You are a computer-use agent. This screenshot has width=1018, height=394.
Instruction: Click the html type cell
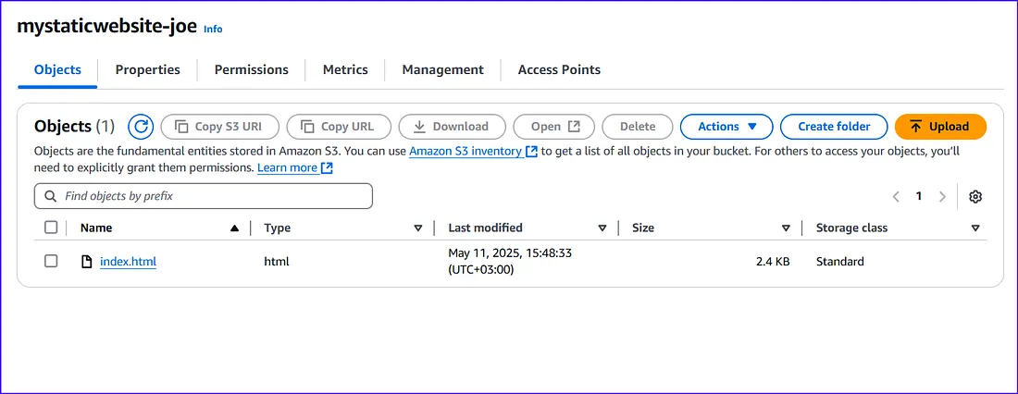[x=277, y=262]
